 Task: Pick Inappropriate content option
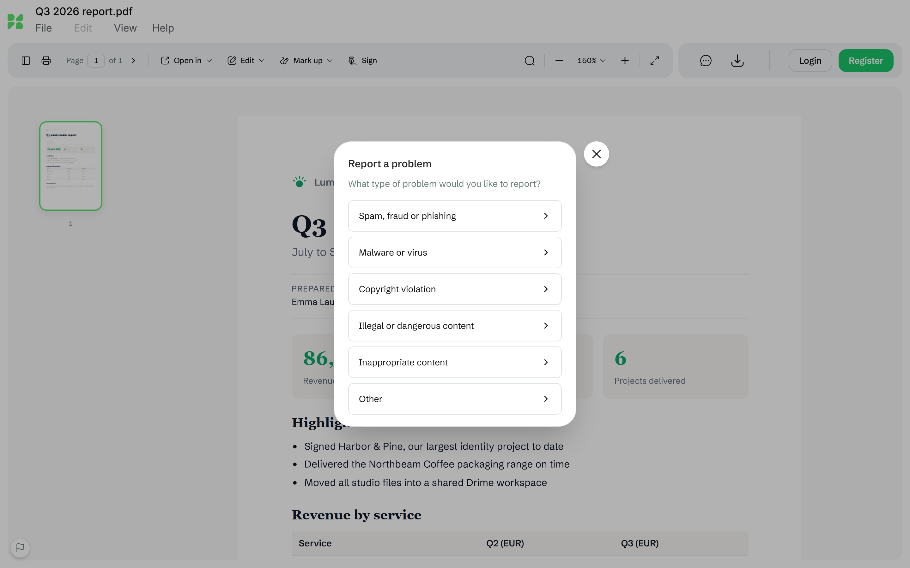coord(455,362)
